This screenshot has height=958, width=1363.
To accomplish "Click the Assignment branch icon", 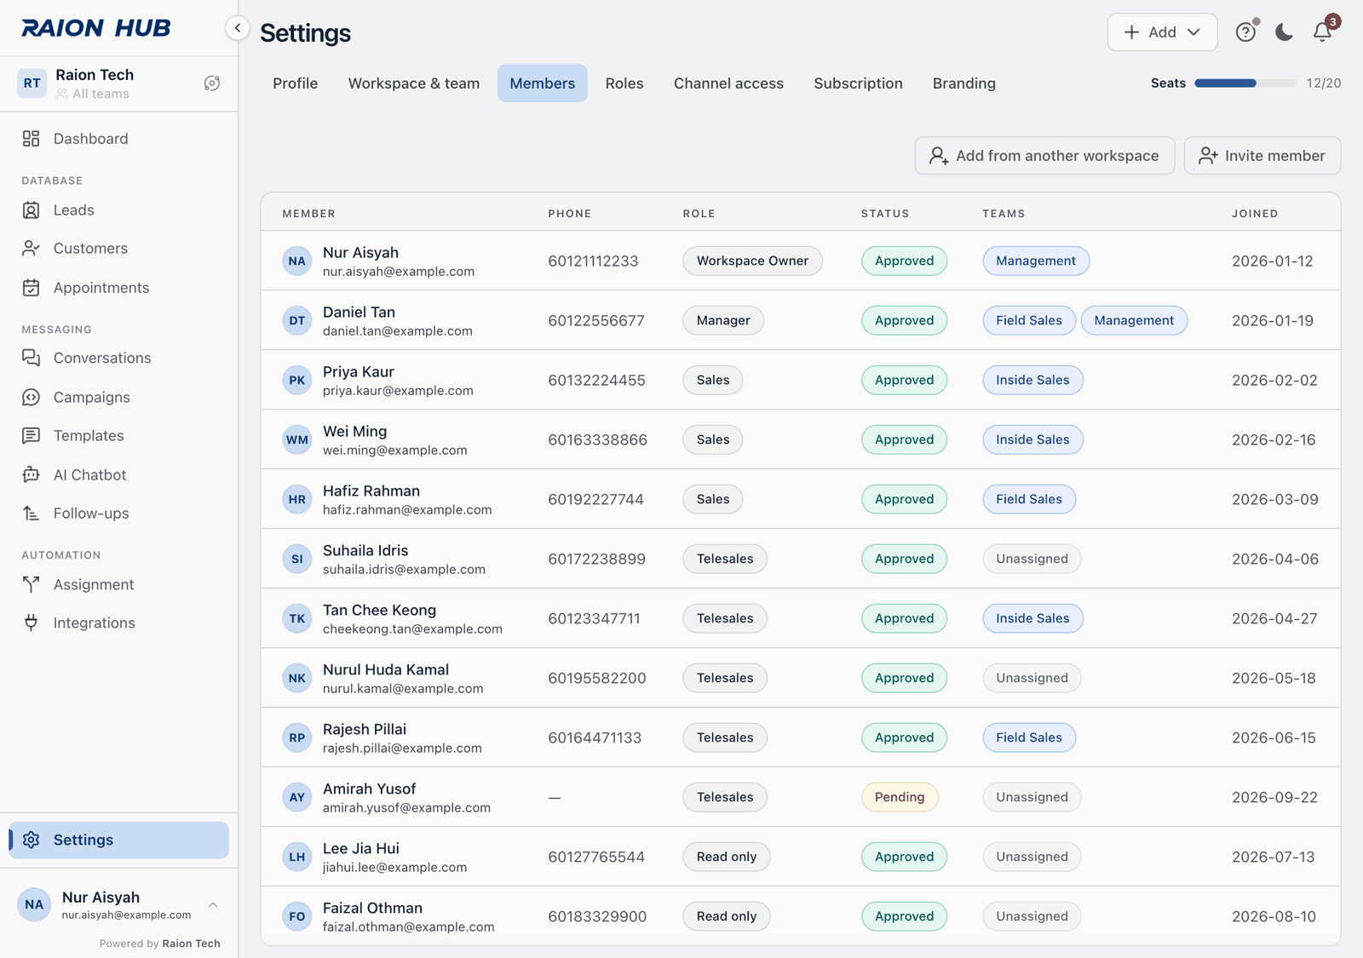I will pos(32,584).
